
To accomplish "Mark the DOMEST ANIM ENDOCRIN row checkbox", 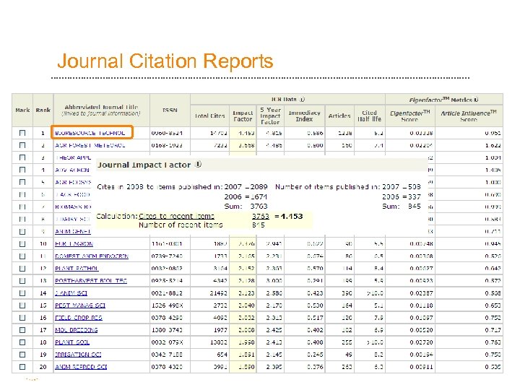I will pyautogui.click(x=22, y=256).
